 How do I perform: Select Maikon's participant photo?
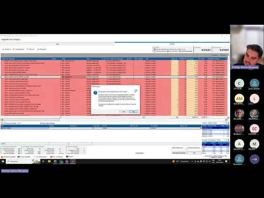[x=239, y=129]
